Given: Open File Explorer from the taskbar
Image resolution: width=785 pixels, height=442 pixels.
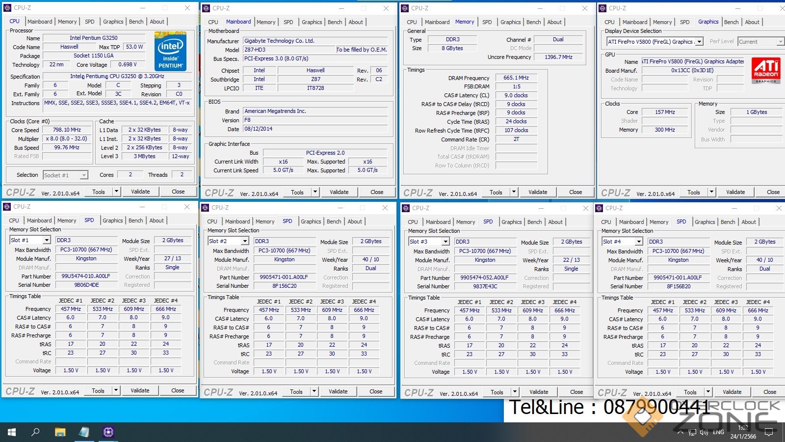Looking at the screenshot, I should click(60, 432).
